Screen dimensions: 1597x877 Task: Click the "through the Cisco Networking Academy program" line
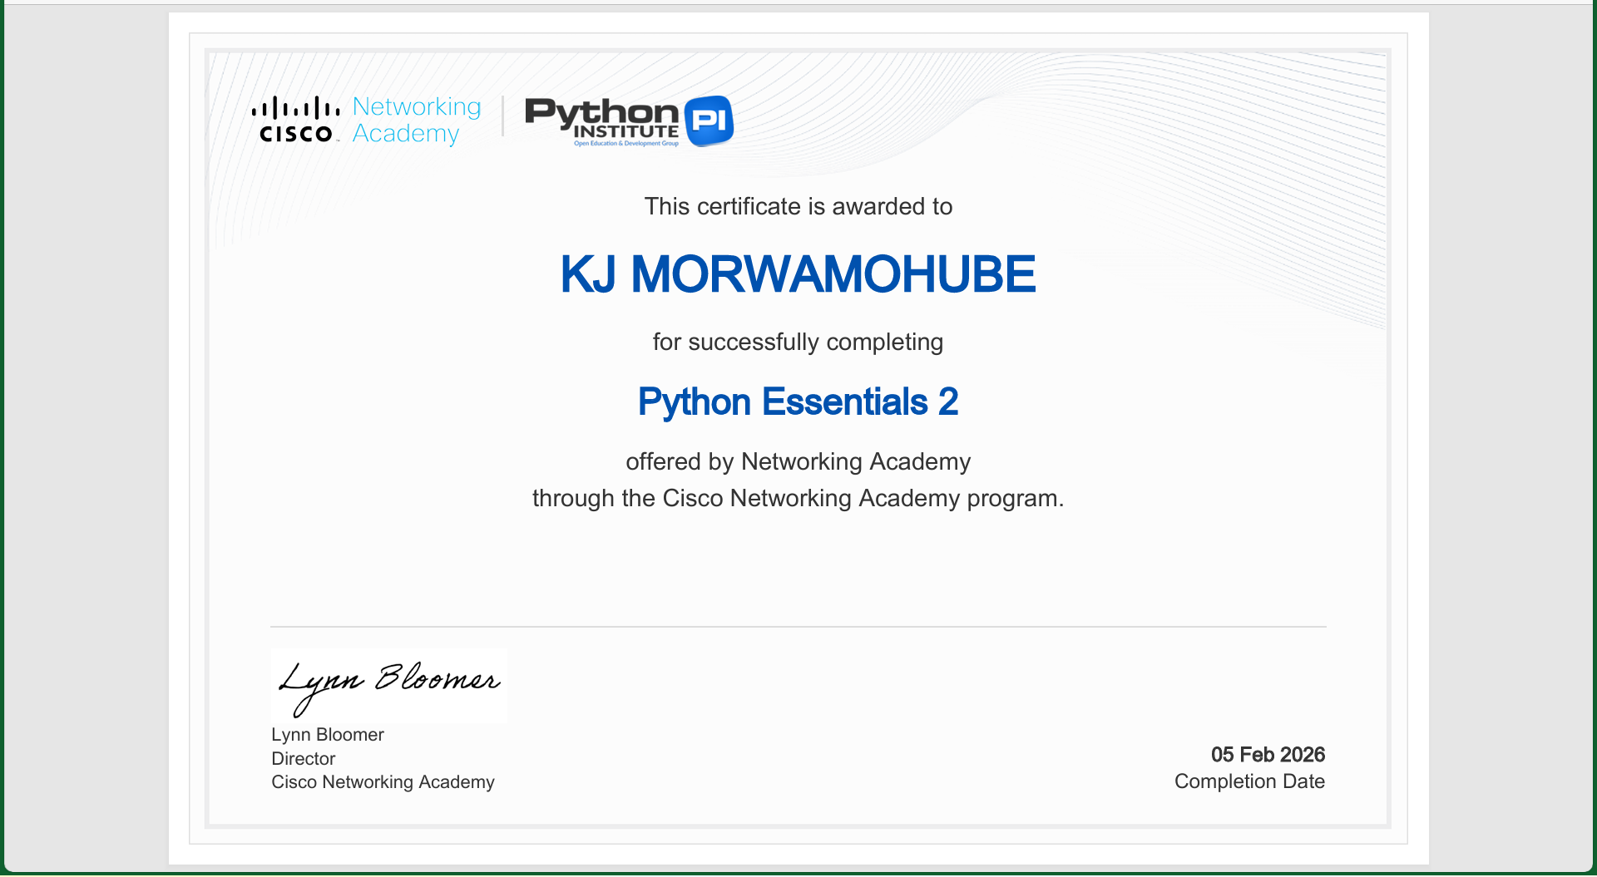click(798, 499)
